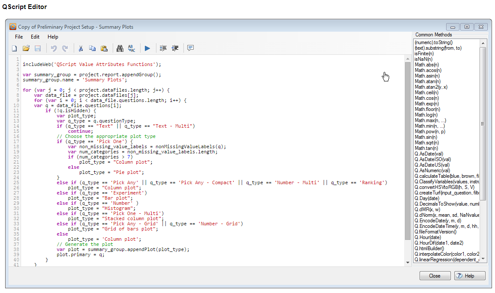Select Q.convertHSVtoRGB(h, S, V) method
This screenshot has width=495, height=293.
click(x=444, y=187)
